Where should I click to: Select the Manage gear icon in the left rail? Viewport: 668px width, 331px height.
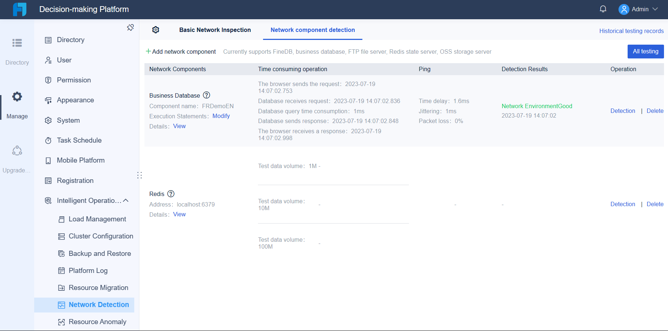[17, 97]
